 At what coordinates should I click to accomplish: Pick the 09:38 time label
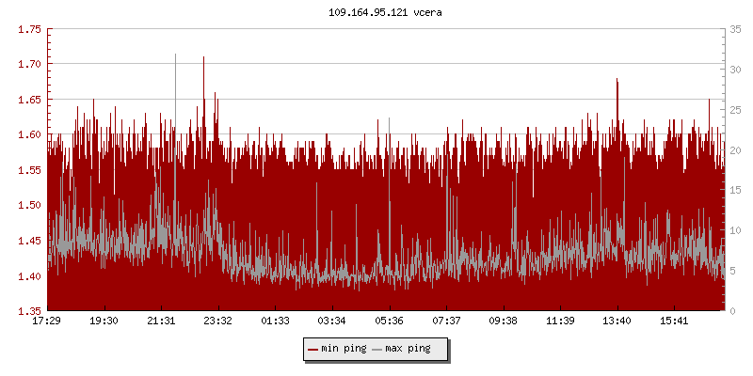[503, 321]
